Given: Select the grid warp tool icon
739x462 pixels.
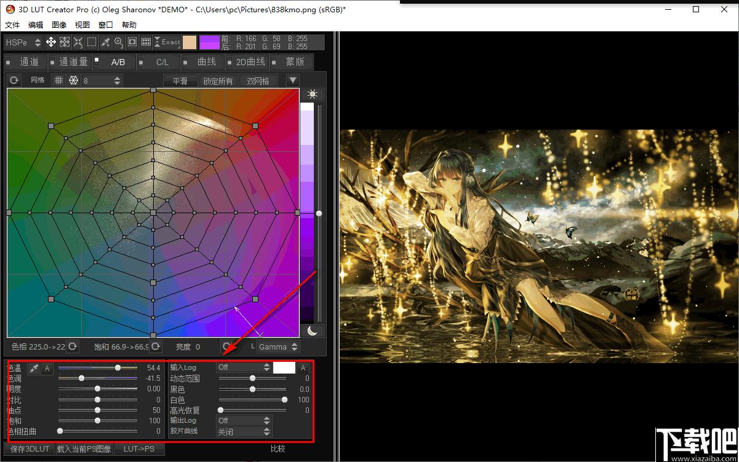Looking at the screenshot, I should [65, 42].
